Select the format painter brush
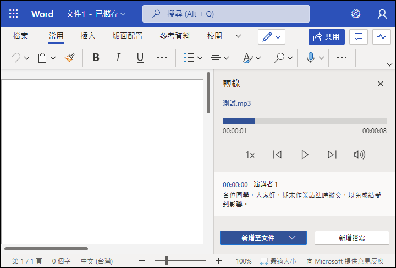 point(70,58)
